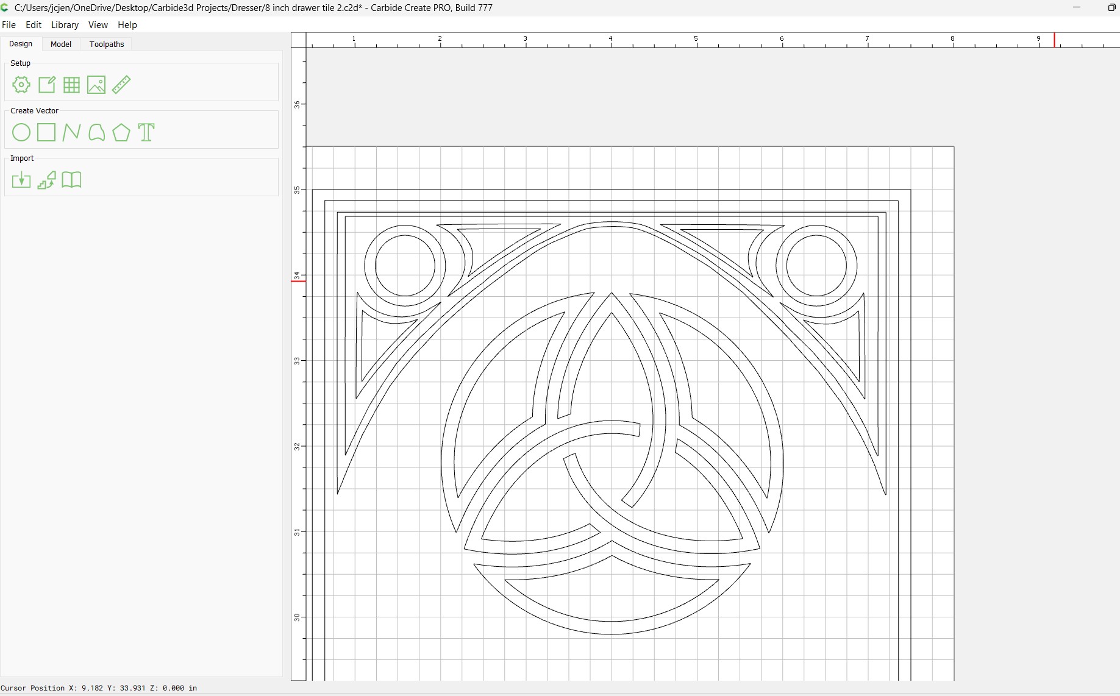Select the Rectangle vector tool
Viewport: 1120px width, 696px height.
pos(46,132)
